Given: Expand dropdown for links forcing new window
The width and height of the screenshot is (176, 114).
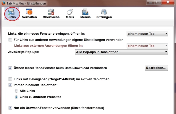Looking at the screenshot, I should (x=147, y=34).
